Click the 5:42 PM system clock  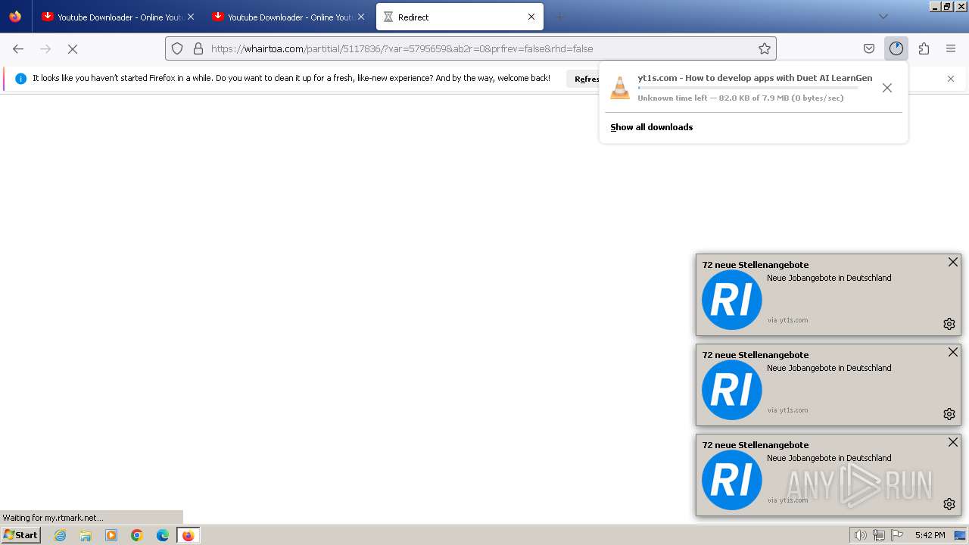930,535
